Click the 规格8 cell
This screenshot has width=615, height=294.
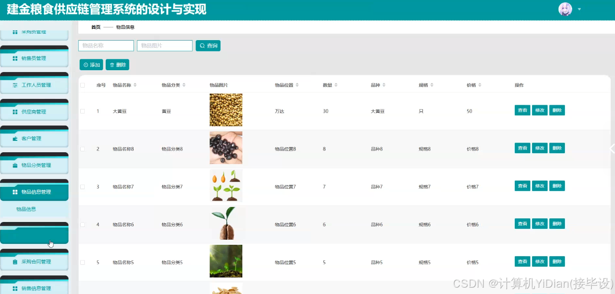click(425, 149)
